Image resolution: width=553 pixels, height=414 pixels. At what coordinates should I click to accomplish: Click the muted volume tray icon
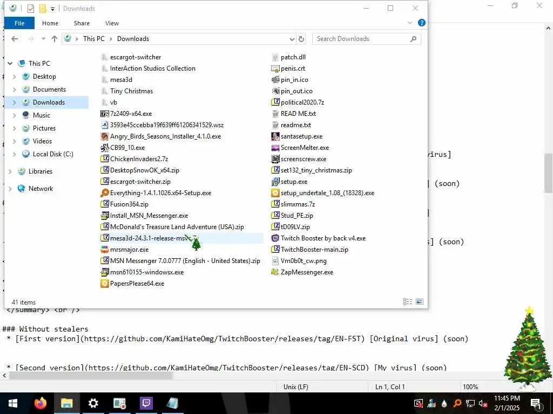coord(483,403)
